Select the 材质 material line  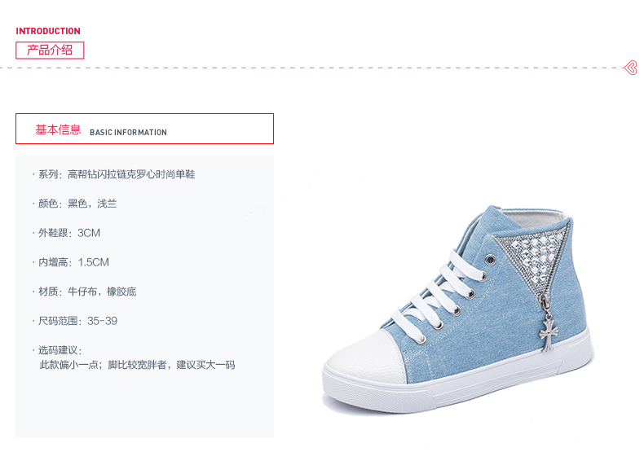click(x=84, y=292)
